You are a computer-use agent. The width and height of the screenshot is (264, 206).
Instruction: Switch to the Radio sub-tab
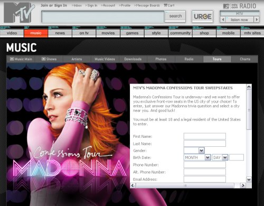(x=189, y=59)
